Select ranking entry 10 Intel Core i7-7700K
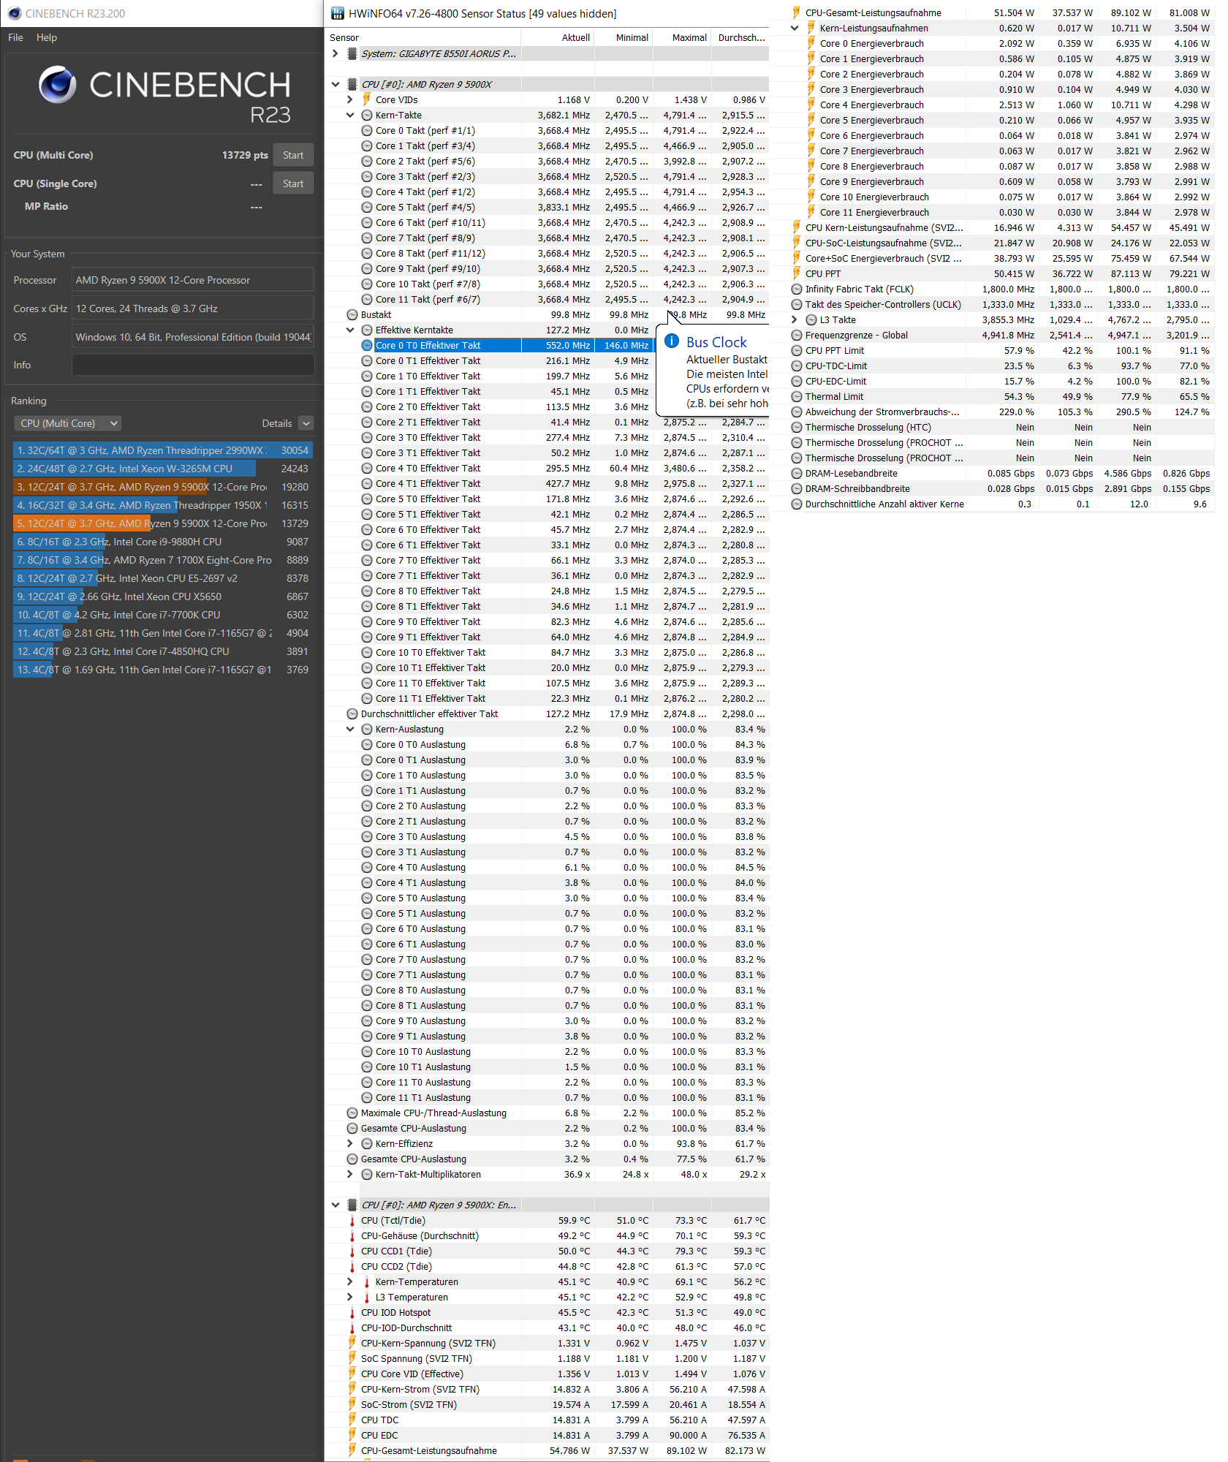The width and height of the screenshot is (1228, 1462). (163, 615)
